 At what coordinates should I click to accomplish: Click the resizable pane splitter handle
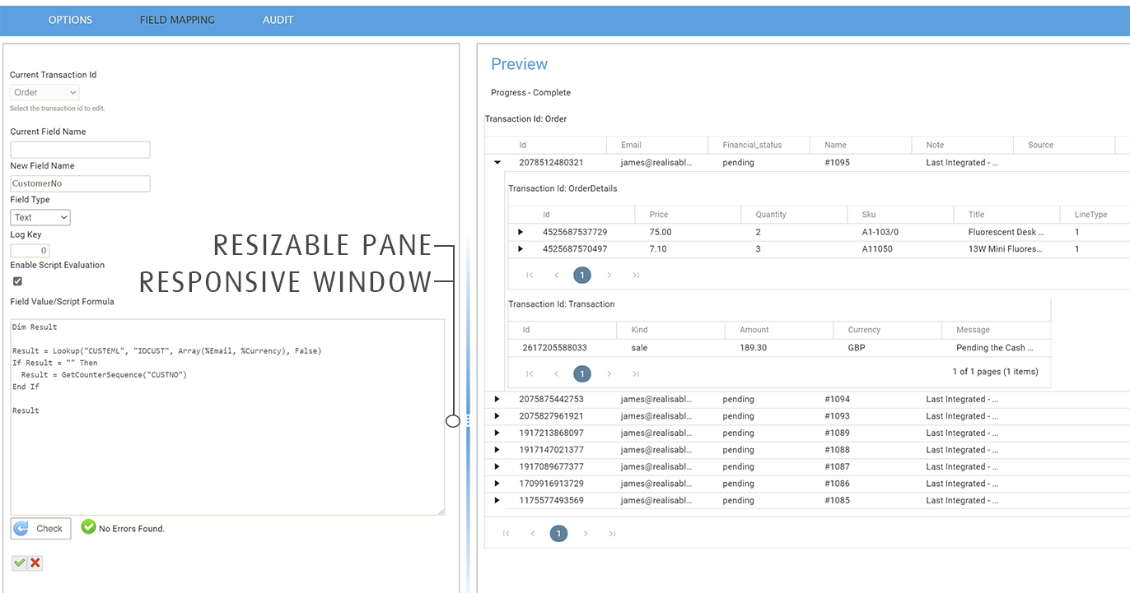[468, 420]
